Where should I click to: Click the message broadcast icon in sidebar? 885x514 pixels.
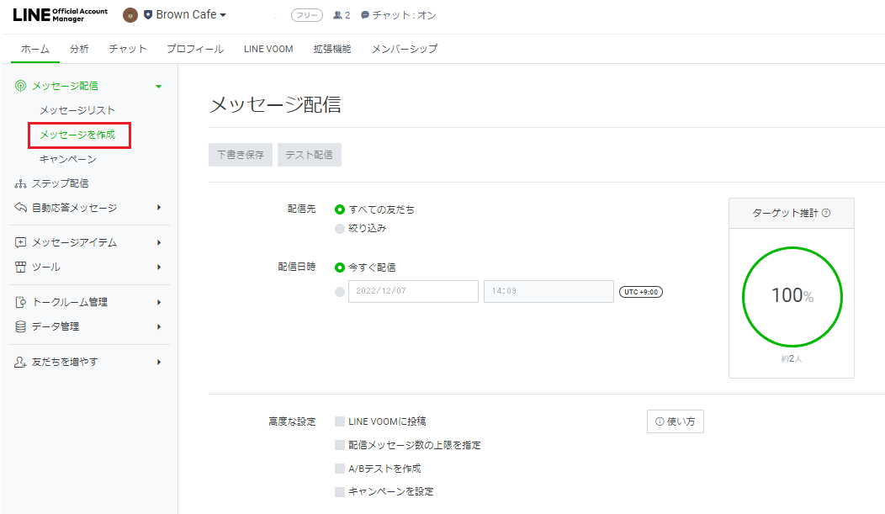(21, 86)
